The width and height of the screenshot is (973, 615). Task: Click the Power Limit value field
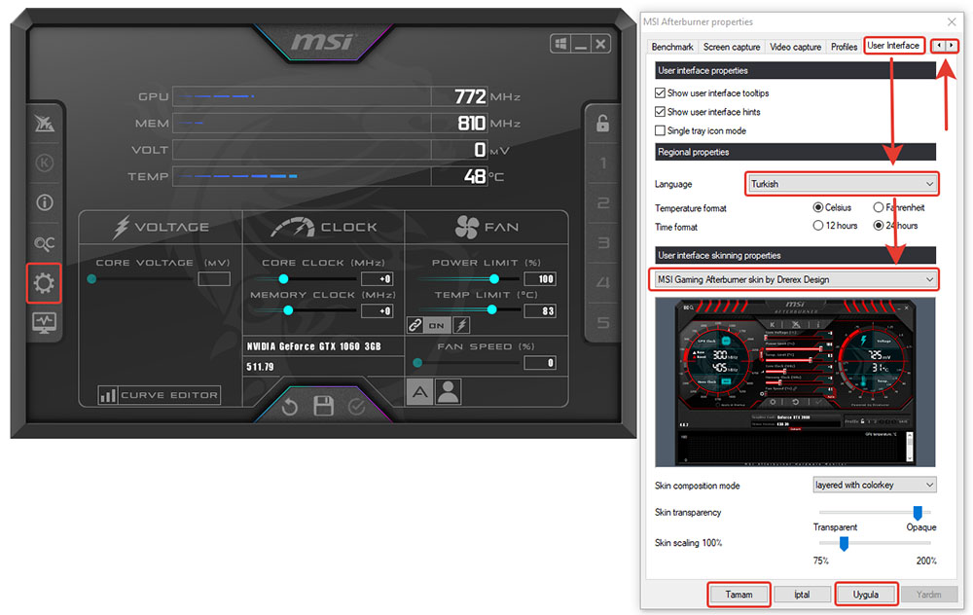pos(540,279)
